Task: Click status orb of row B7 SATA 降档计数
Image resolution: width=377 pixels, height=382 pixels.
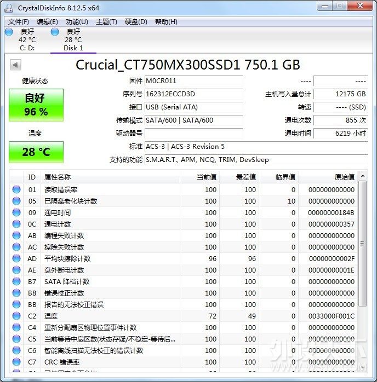Action: [16, 281]
